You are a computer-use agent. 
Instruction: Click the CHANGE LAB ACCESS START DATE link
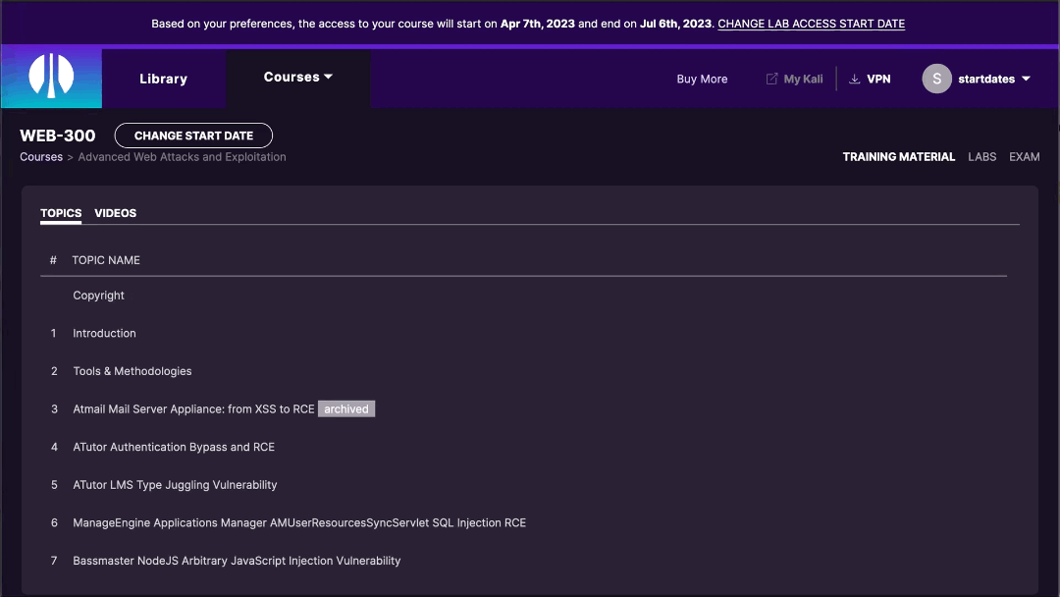click(811, 24)
